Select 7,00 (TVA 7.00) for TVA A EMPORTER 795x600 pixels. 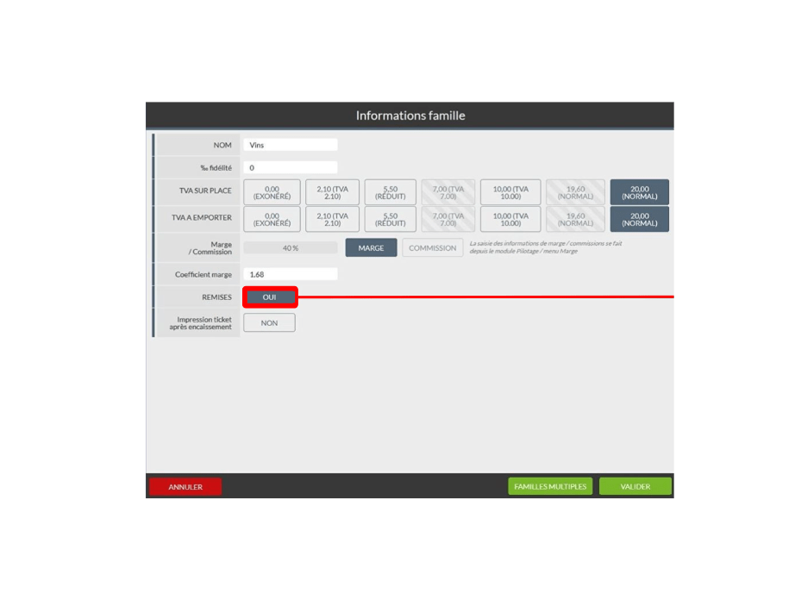(448, 220)
